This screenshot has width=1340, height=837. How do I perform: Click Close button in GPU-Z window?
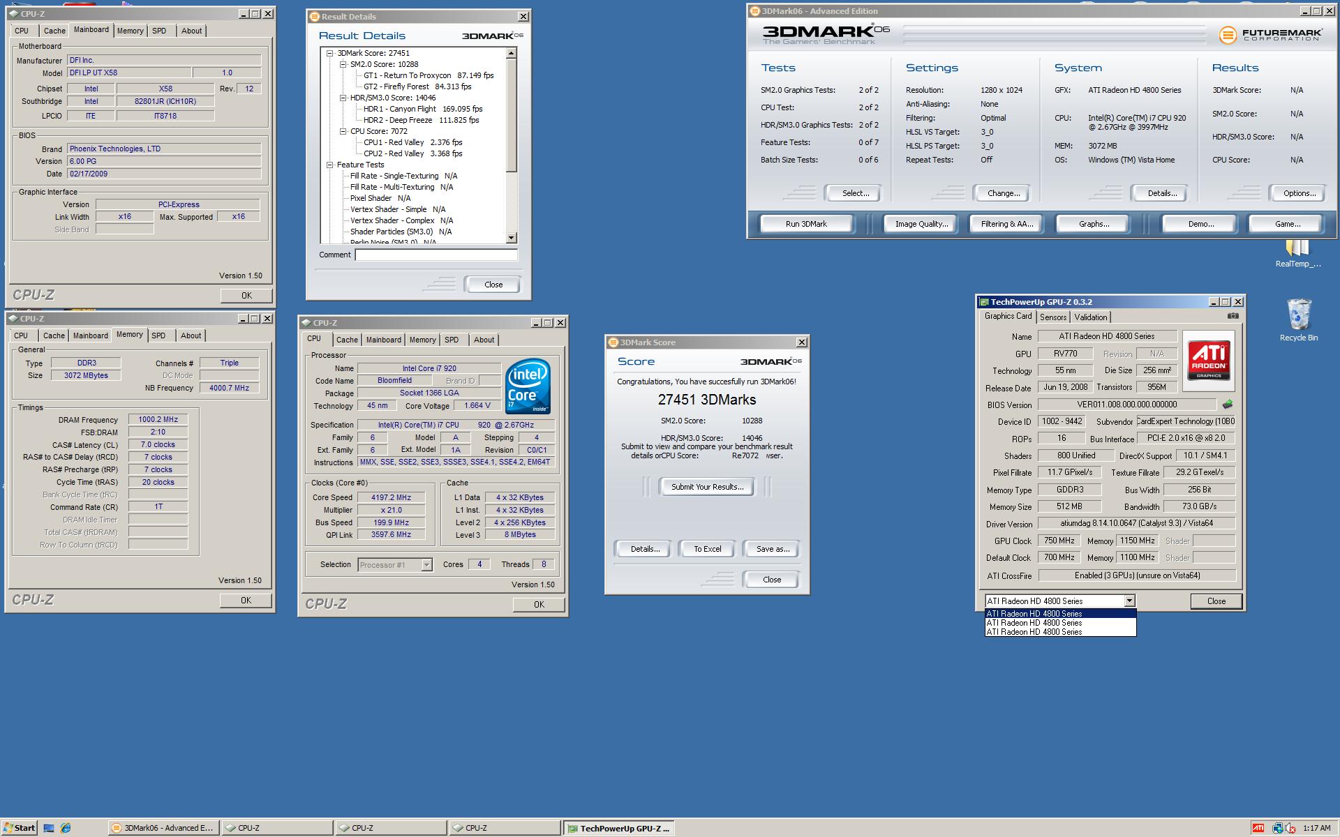[x=1216, y=601]
